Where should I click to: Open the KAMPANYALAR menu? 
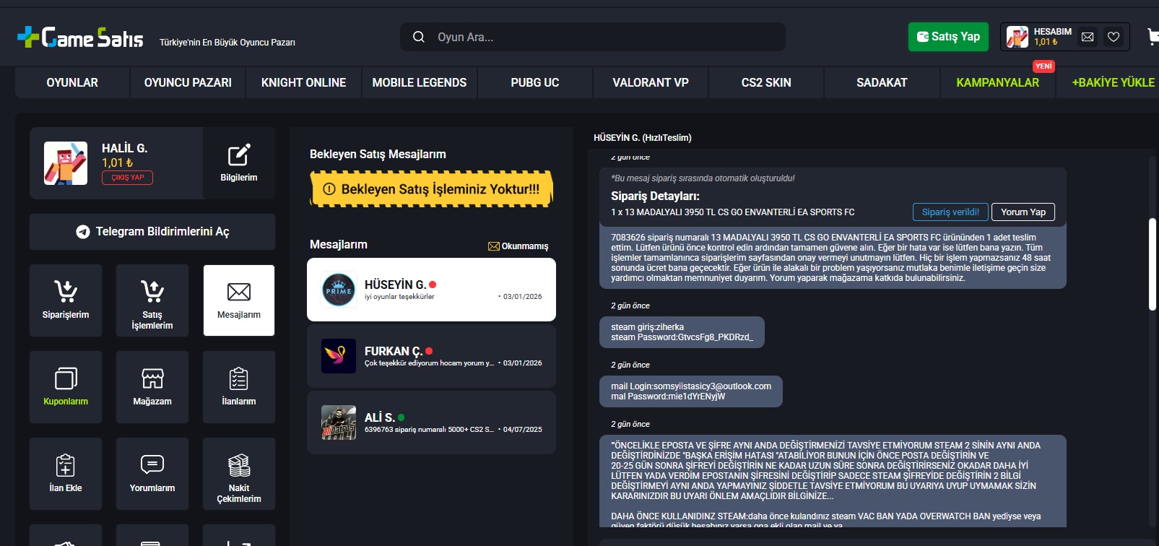[x=997, y=83]
